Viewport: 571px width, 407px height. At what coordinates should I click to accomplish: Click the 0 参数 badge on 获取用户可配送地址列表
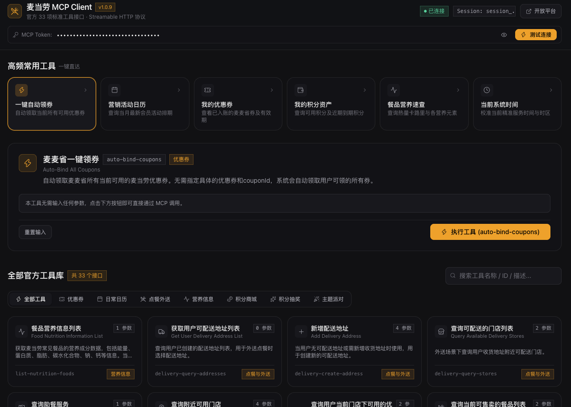[x=264, y=328]
